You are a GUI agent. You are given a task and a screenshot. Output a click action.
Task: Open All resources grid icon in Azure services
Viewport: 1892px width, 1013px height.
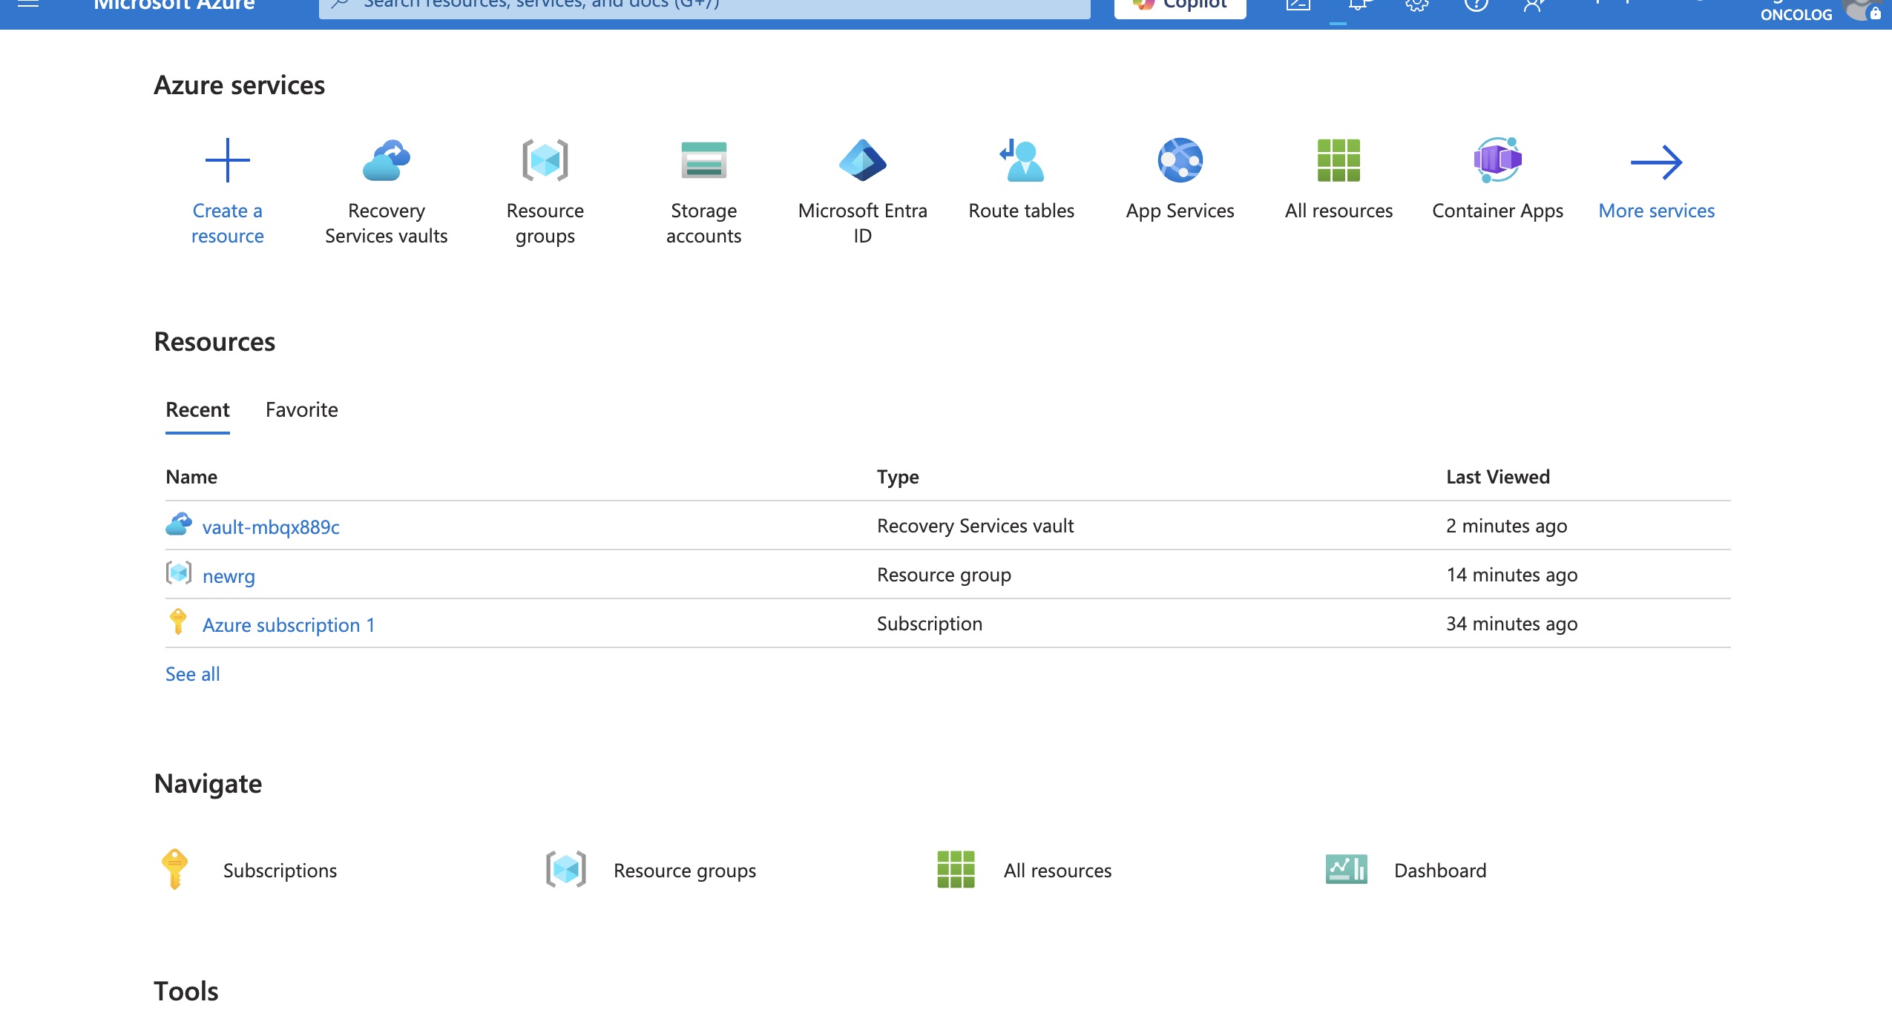coord(1338,160)
